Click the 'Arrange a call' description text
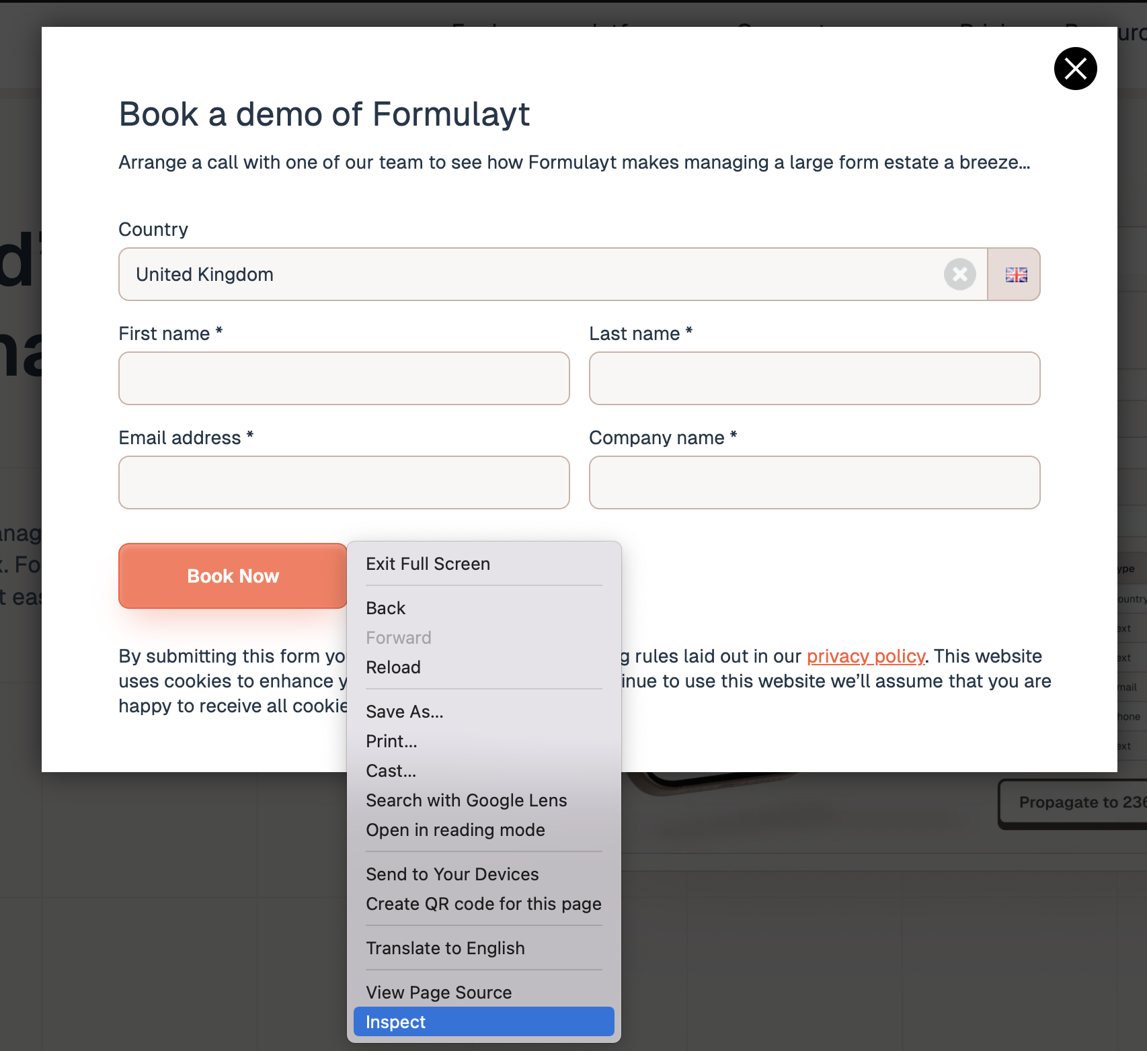The height and width of the screenshot is (1051, 1147). pyautogui.click(x=574, y=163)
